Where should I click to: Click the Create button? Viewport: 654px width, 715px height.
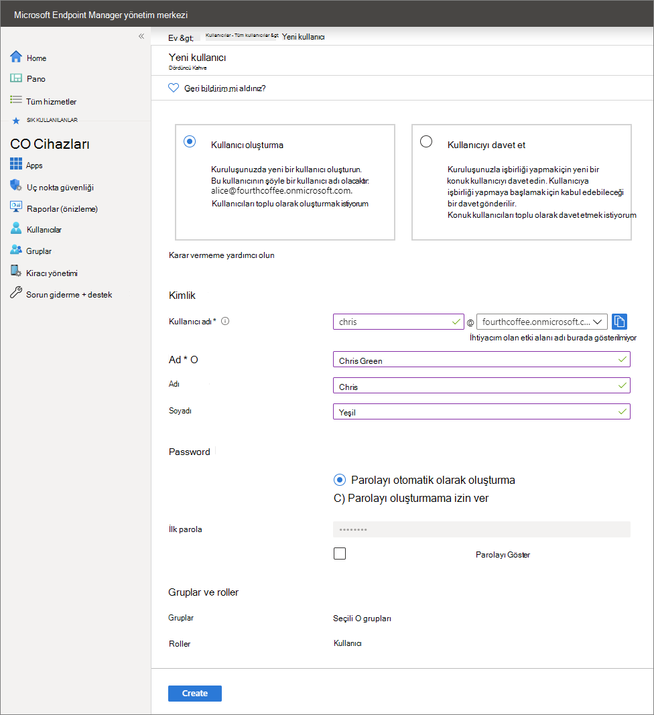pos(195,693)
